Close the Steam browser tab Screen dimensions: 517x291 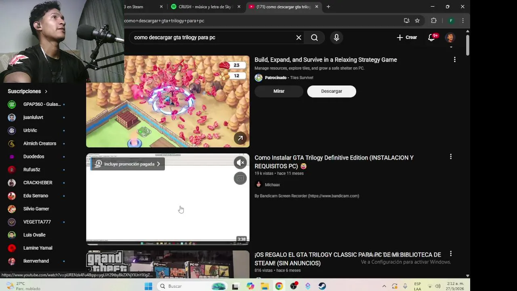pyautogui.click(x=161, y=7)
